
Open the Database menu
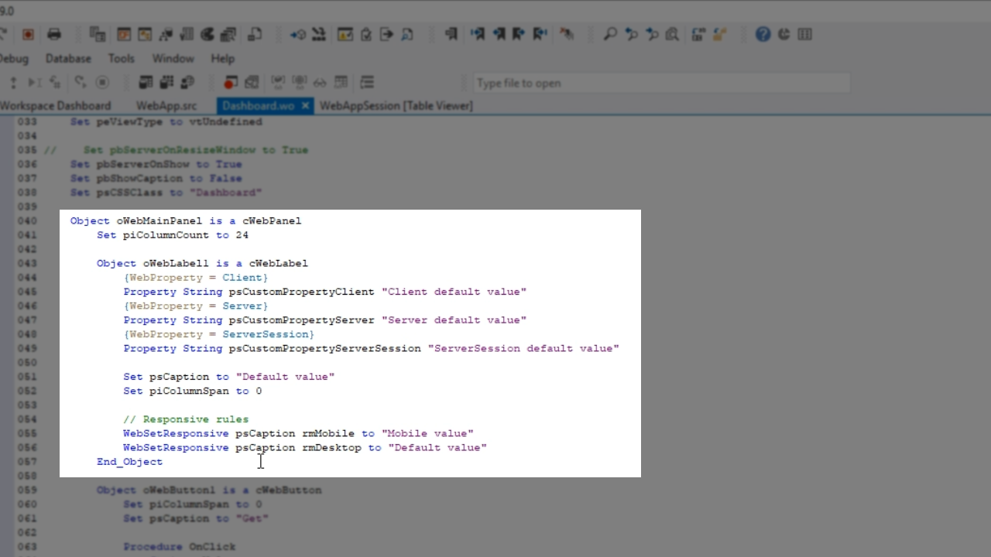(68, 59)
